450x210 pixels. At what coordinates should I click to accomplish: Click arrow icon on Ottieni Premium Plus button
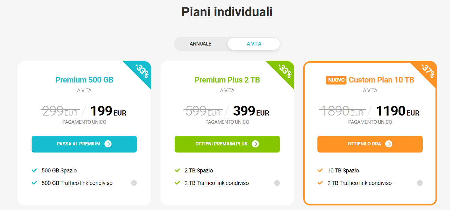coord(255,144)
